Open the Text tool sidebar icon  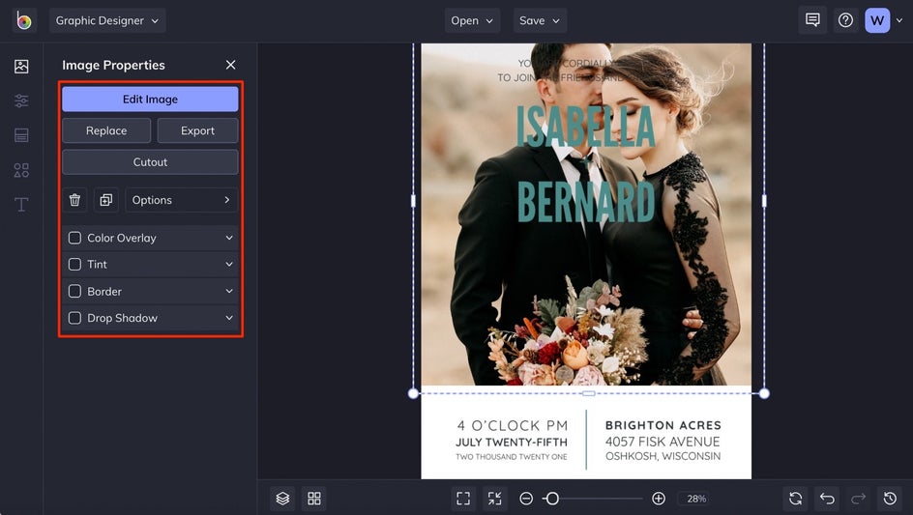point(21,204)
